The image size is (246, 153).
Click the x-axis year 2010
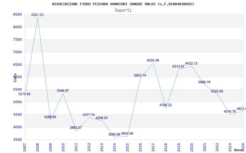coord(63,147)
